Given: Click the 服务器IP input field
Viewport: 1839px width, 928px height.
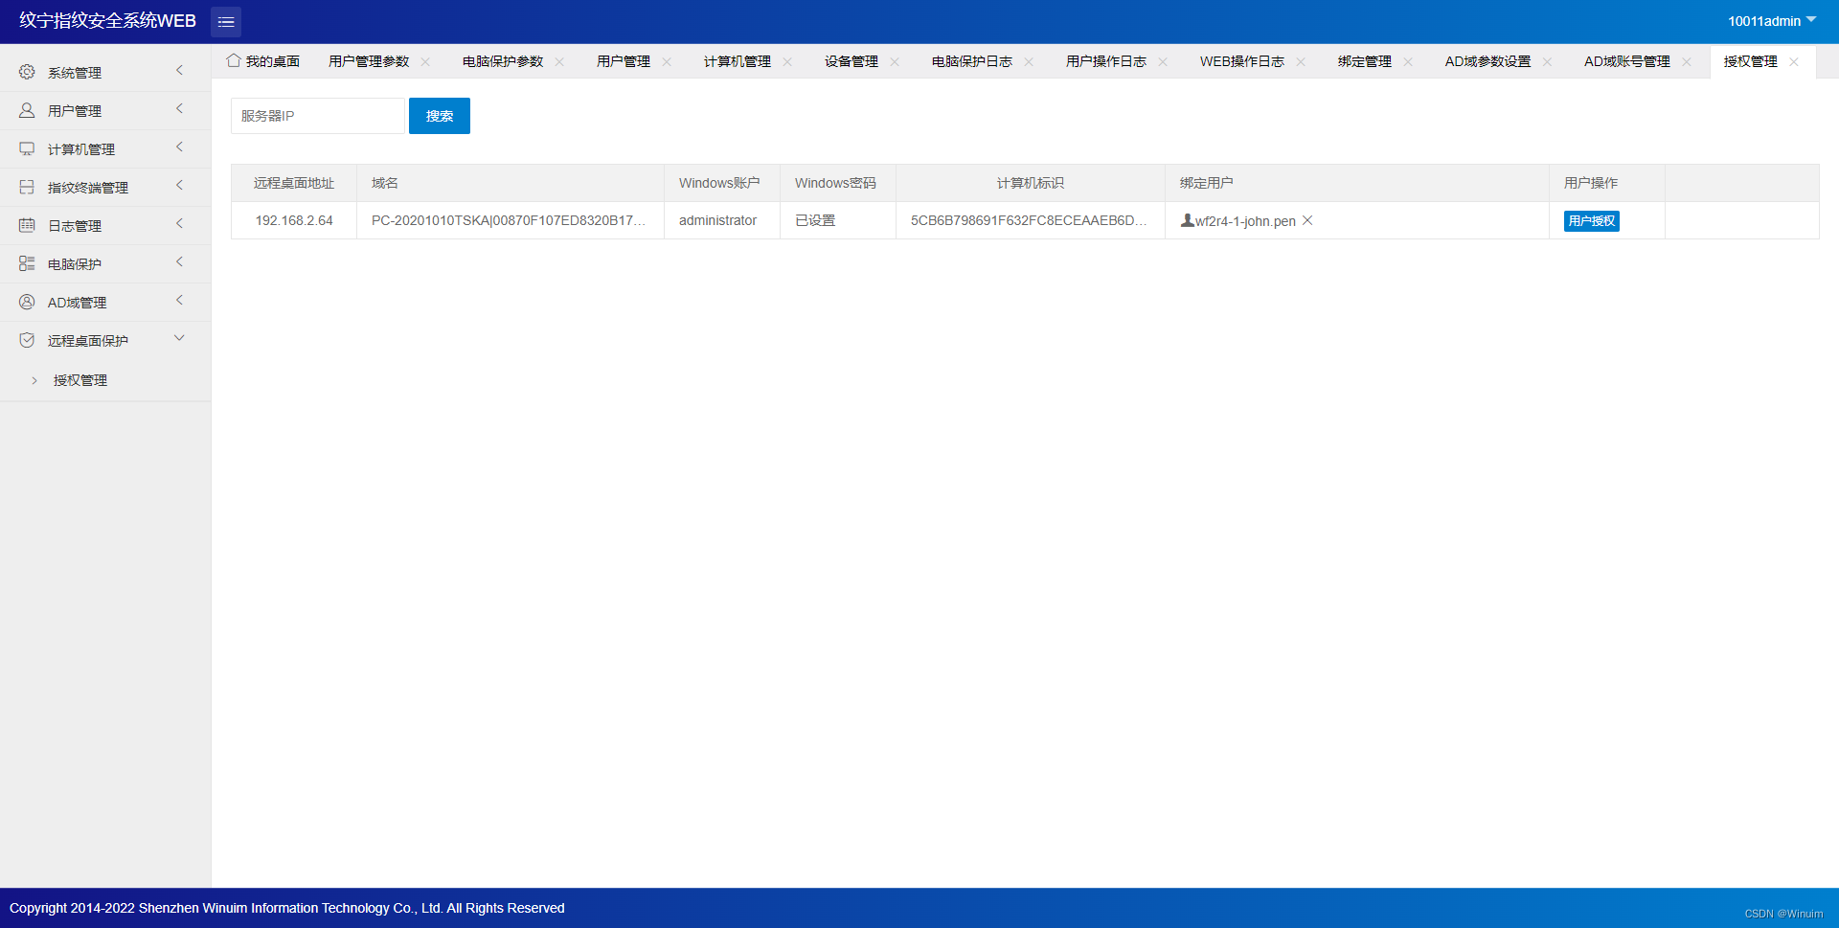Looking at the screenshot, I should coord(318,116).
